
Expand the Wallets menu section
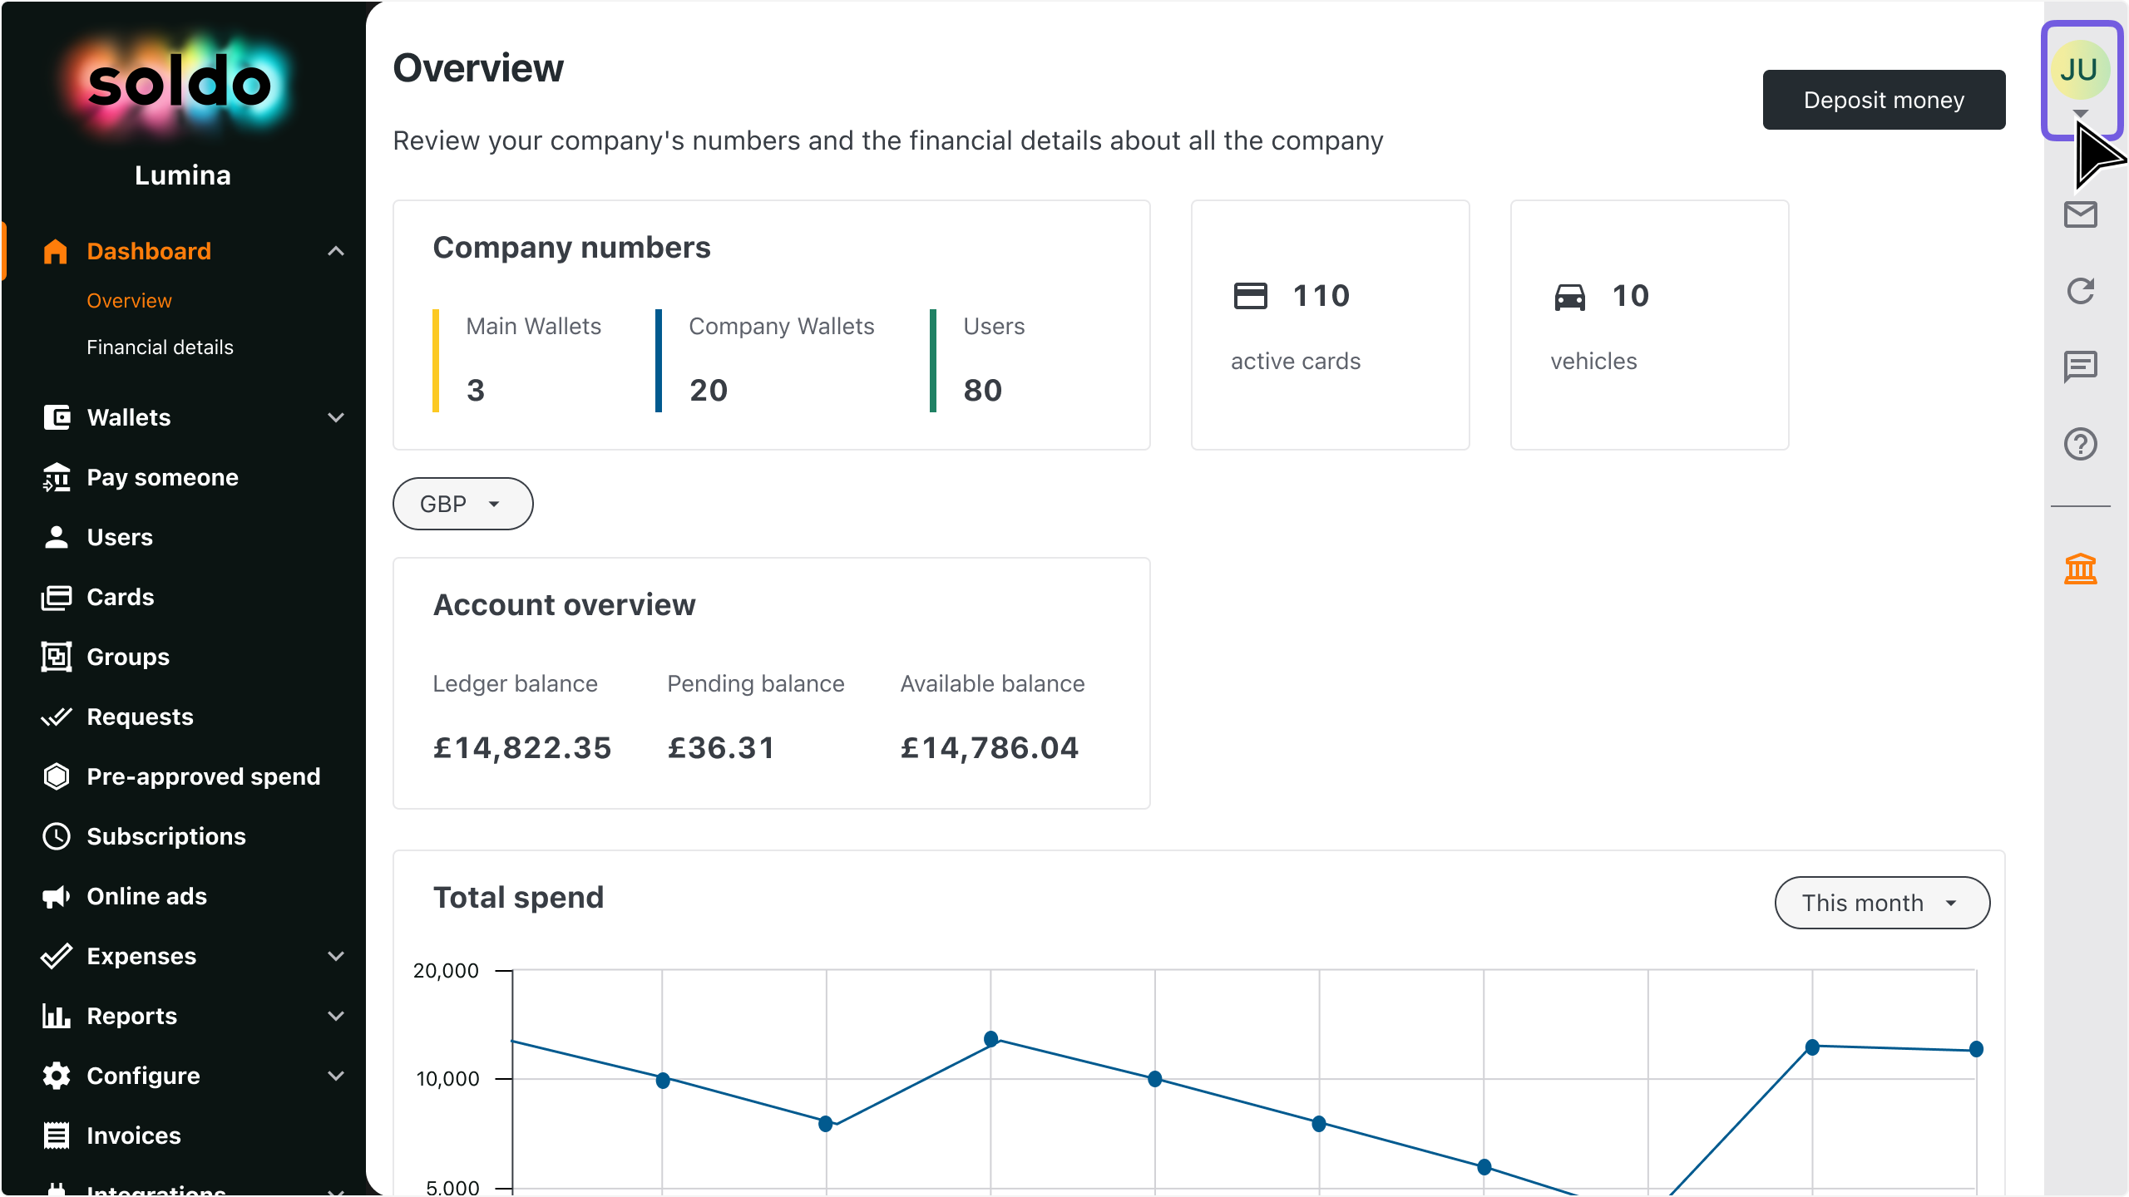coord(193,417)
